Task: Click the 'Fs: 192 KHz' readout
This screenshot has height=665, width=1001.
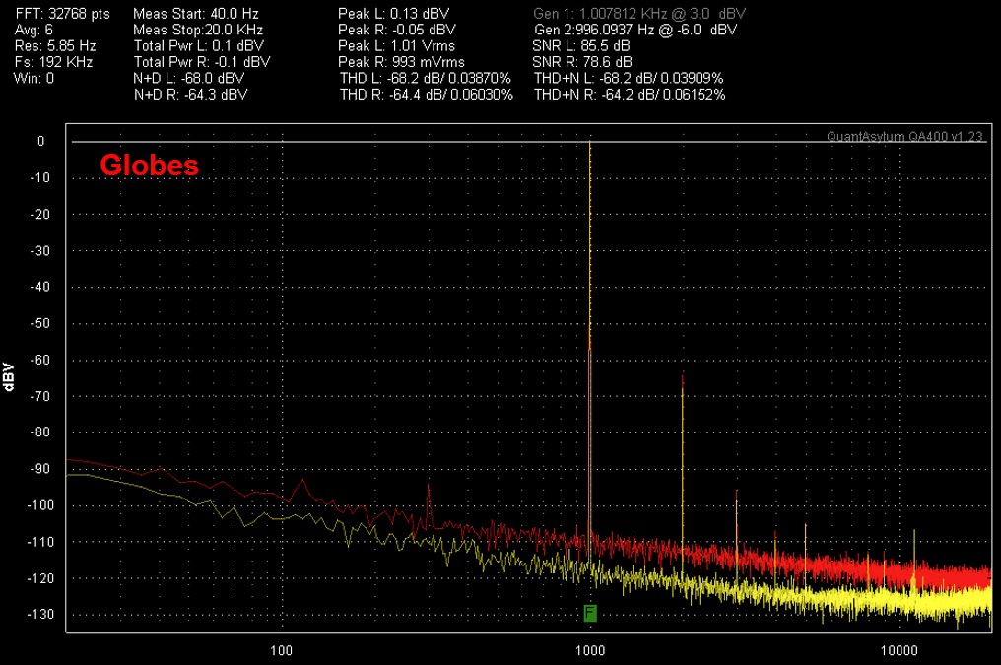Action: (x=54, y=62)
